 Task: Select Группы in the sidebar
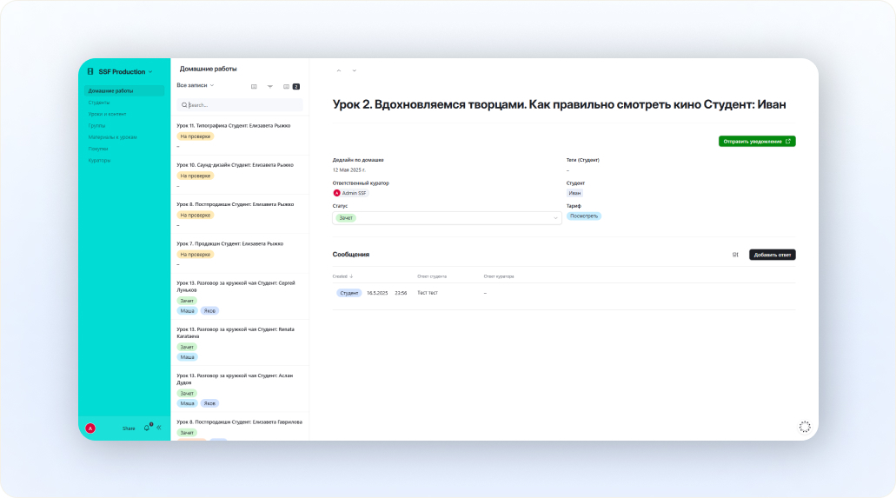coord(96,125)
